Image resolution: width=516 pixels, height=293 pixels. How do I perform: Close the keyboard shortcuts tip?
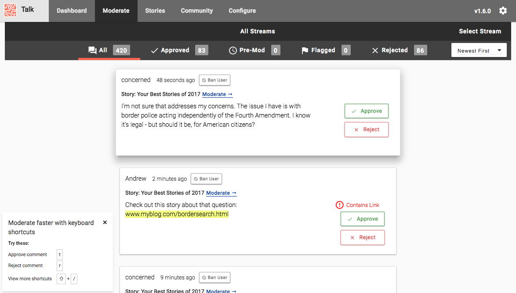105,222
